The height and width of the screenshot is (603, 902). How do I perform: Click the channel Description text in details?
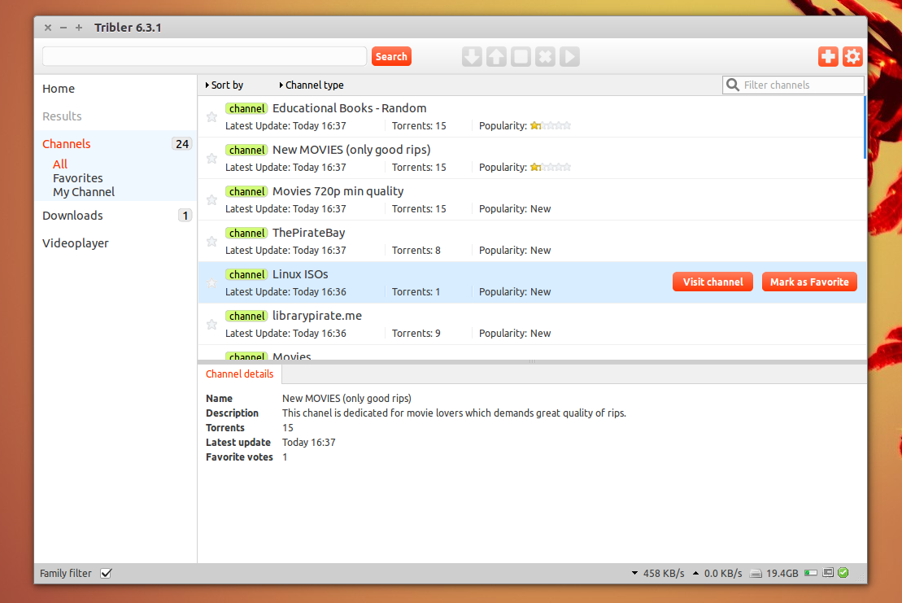[454, 413]
